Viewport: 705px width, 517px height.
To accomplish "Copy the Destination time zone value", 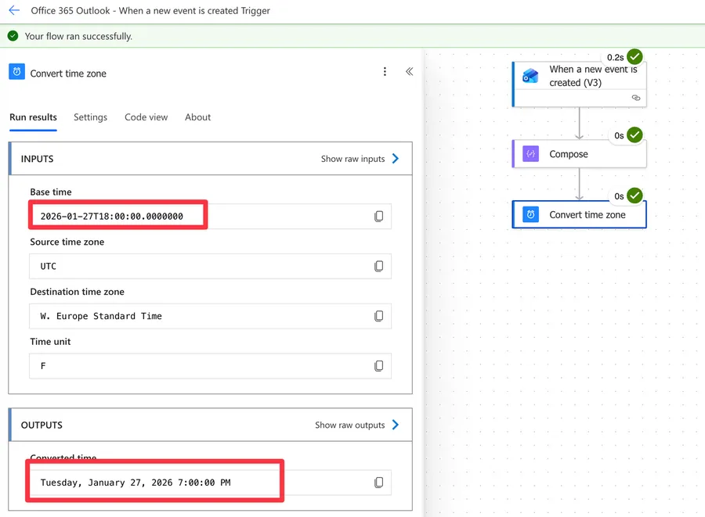I will [378, 317].
